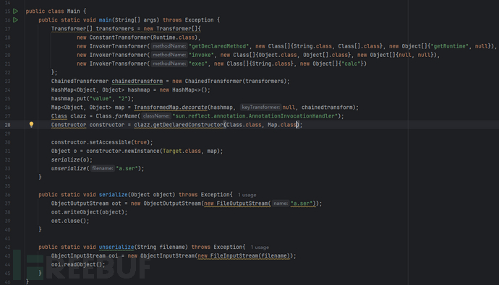
Task: Click the unserialize call on line 33
Action: pyautogui.click(x=69, y=169)
